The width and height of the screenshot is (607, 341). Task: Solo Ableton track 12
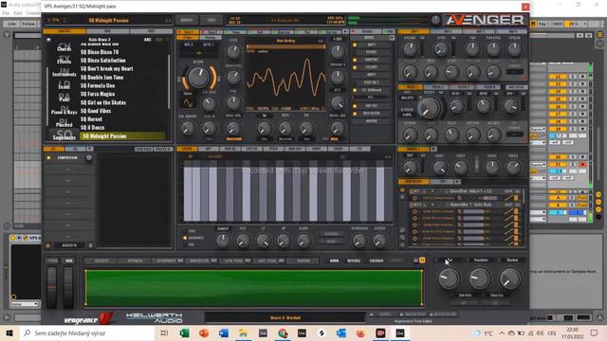coord(573,77)
